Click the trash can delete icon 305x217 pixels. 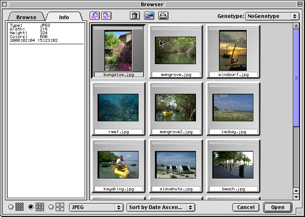[134, 16]
